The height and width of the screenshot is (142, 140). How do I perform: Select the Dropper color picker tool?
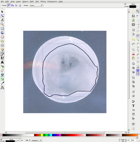(x=2, y=83)
